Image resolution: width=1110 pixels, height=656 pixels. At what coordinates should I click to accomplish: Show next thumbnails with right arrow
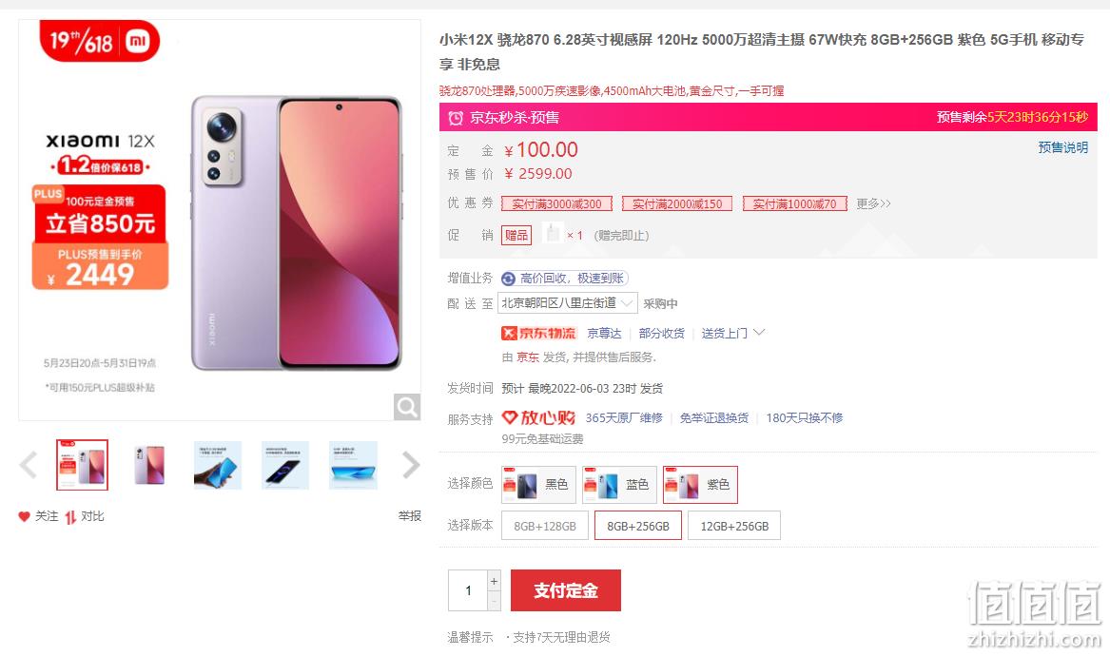coord(411,465)
